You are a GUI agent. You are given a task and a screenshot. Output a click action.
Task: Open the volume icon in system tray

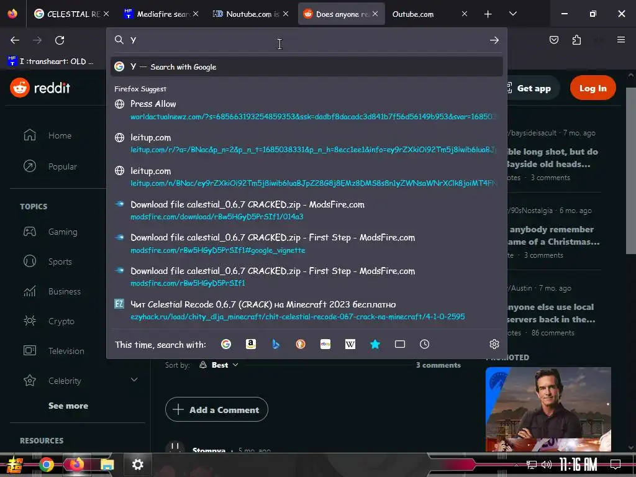tap(547, 465)
